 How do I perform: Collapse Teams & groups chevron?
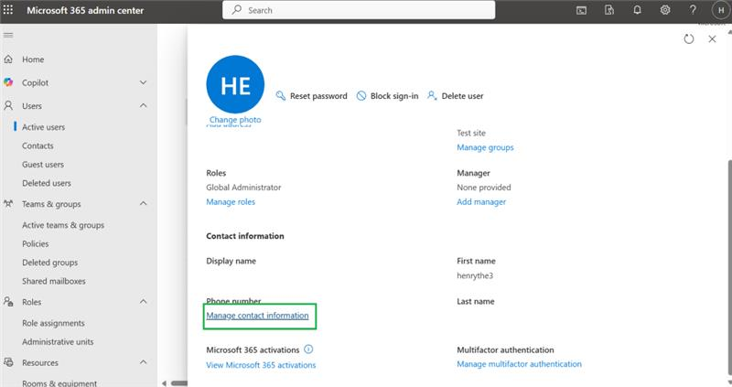point(144,203)
